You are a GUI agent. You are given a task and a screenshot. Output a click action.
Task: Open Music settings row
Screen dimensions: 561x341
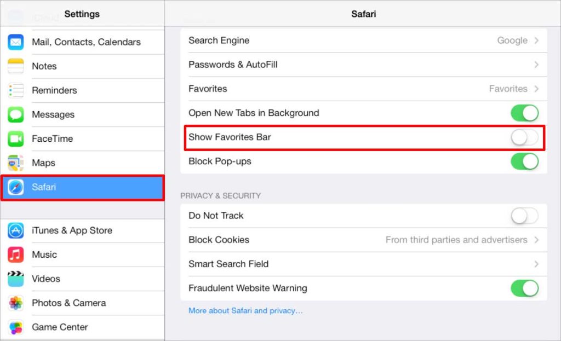pyautogui.click(x=82, y=255)
